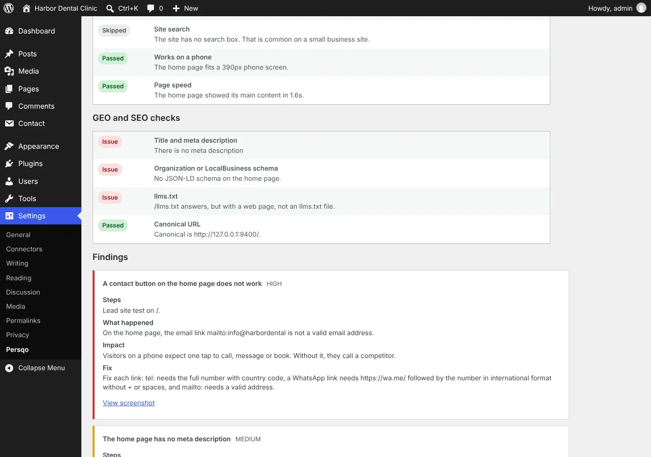Click the Settings sliders icon
651x457 pixels.
point(9,216)
